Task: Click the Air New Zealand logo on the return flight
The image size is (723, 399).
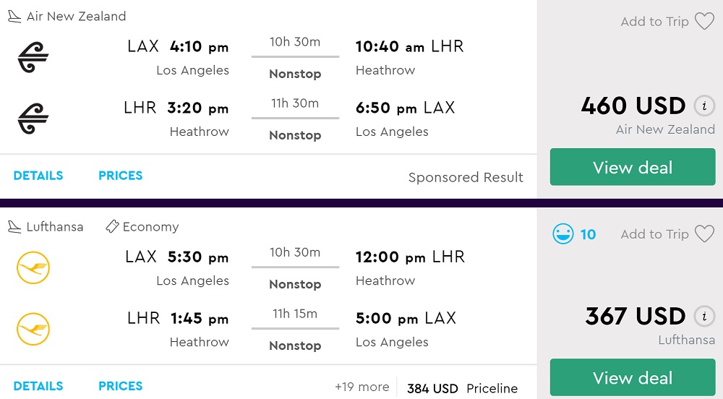Action: click(33, 119)
